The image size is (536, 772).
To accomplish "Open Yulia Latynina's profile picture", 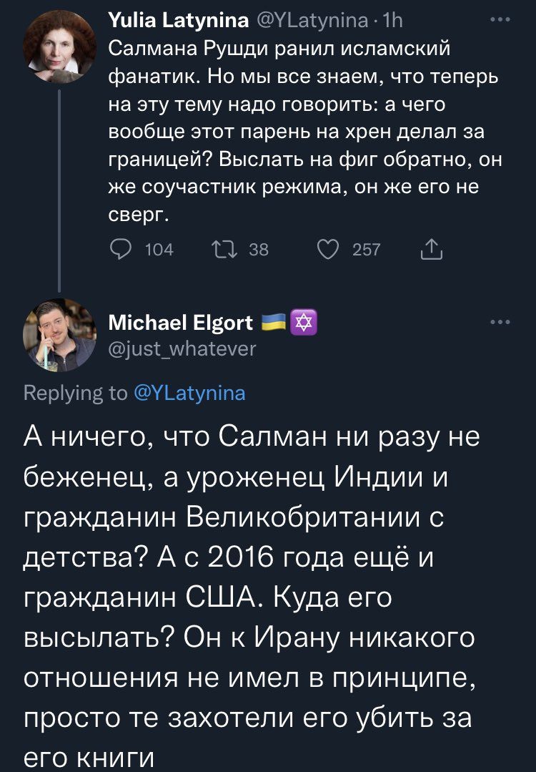I will coord(59,50).
